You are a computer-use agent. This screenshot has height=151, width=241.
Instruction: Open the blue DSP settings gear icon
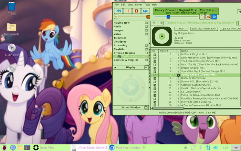(x=214, y=17)
